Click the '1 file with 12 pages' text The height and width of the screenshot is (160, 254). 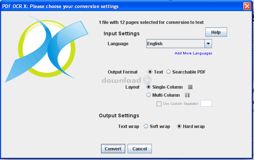(151, 22)
